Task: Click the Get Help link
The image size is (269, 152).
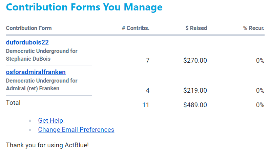Action: (50, 121)
